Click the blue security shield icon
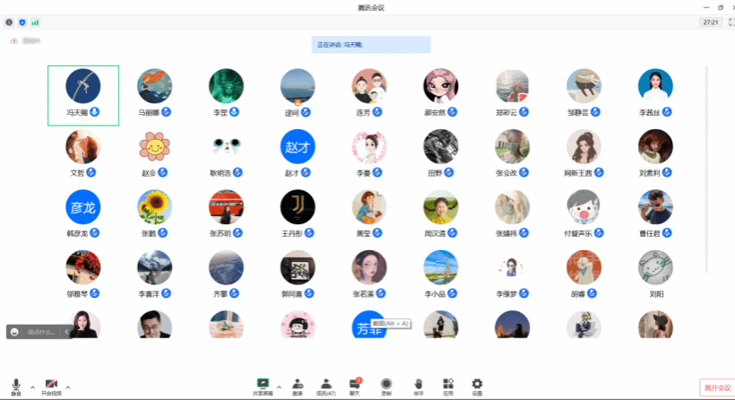This screenshot has width=735, height=400. pos(22,22)
